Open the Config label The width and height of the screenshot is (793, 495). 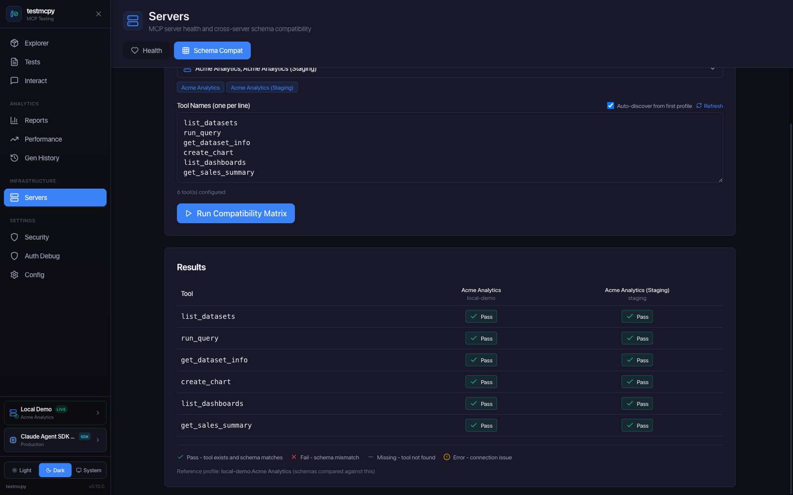(x=35, y=275)
